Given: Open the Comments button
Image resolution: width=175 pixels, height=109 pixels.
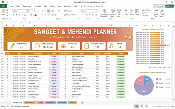Looking at the screenshot, I should [x=159, y=6].
